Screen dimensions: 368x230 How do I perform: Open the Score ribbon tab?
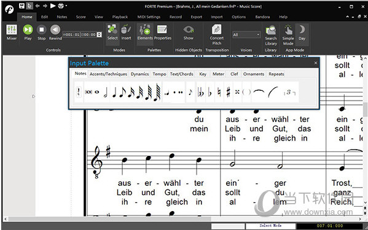(80, 17)
